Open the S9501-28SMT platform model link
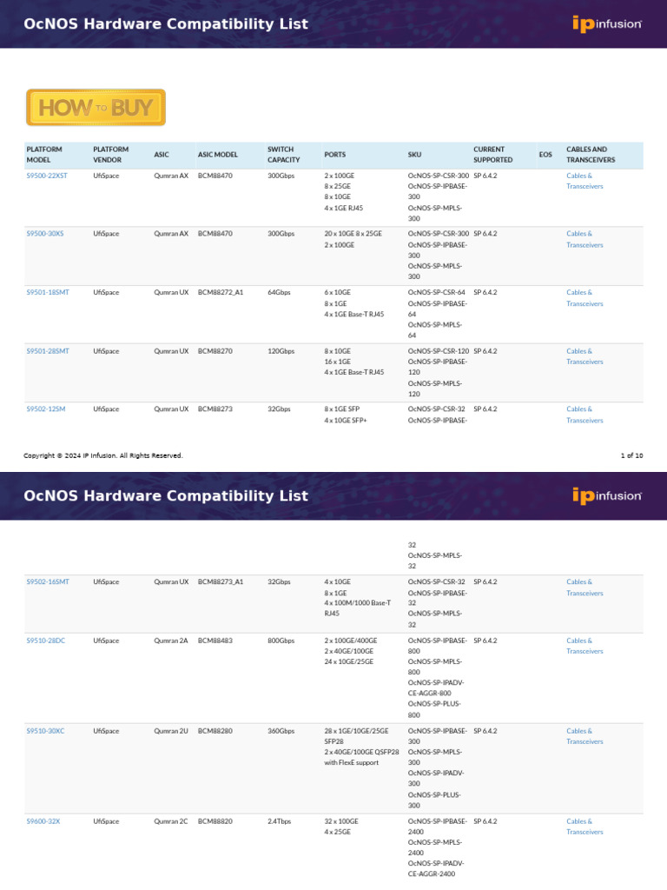Screen dimensions: 667x890 [x=48, y=351]
